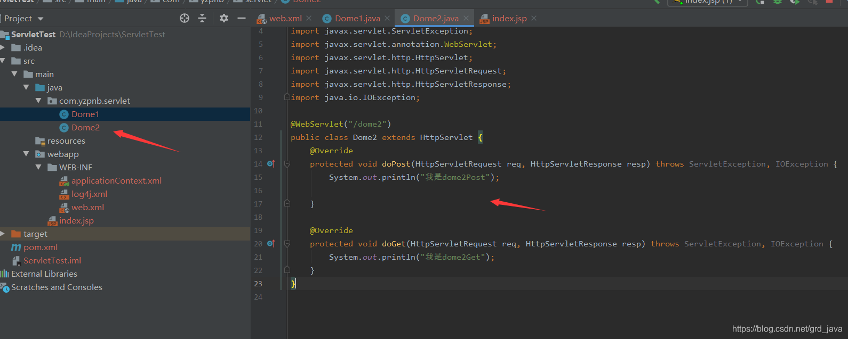Click the collapse all icon in Project panel

[x=202, y=18]
